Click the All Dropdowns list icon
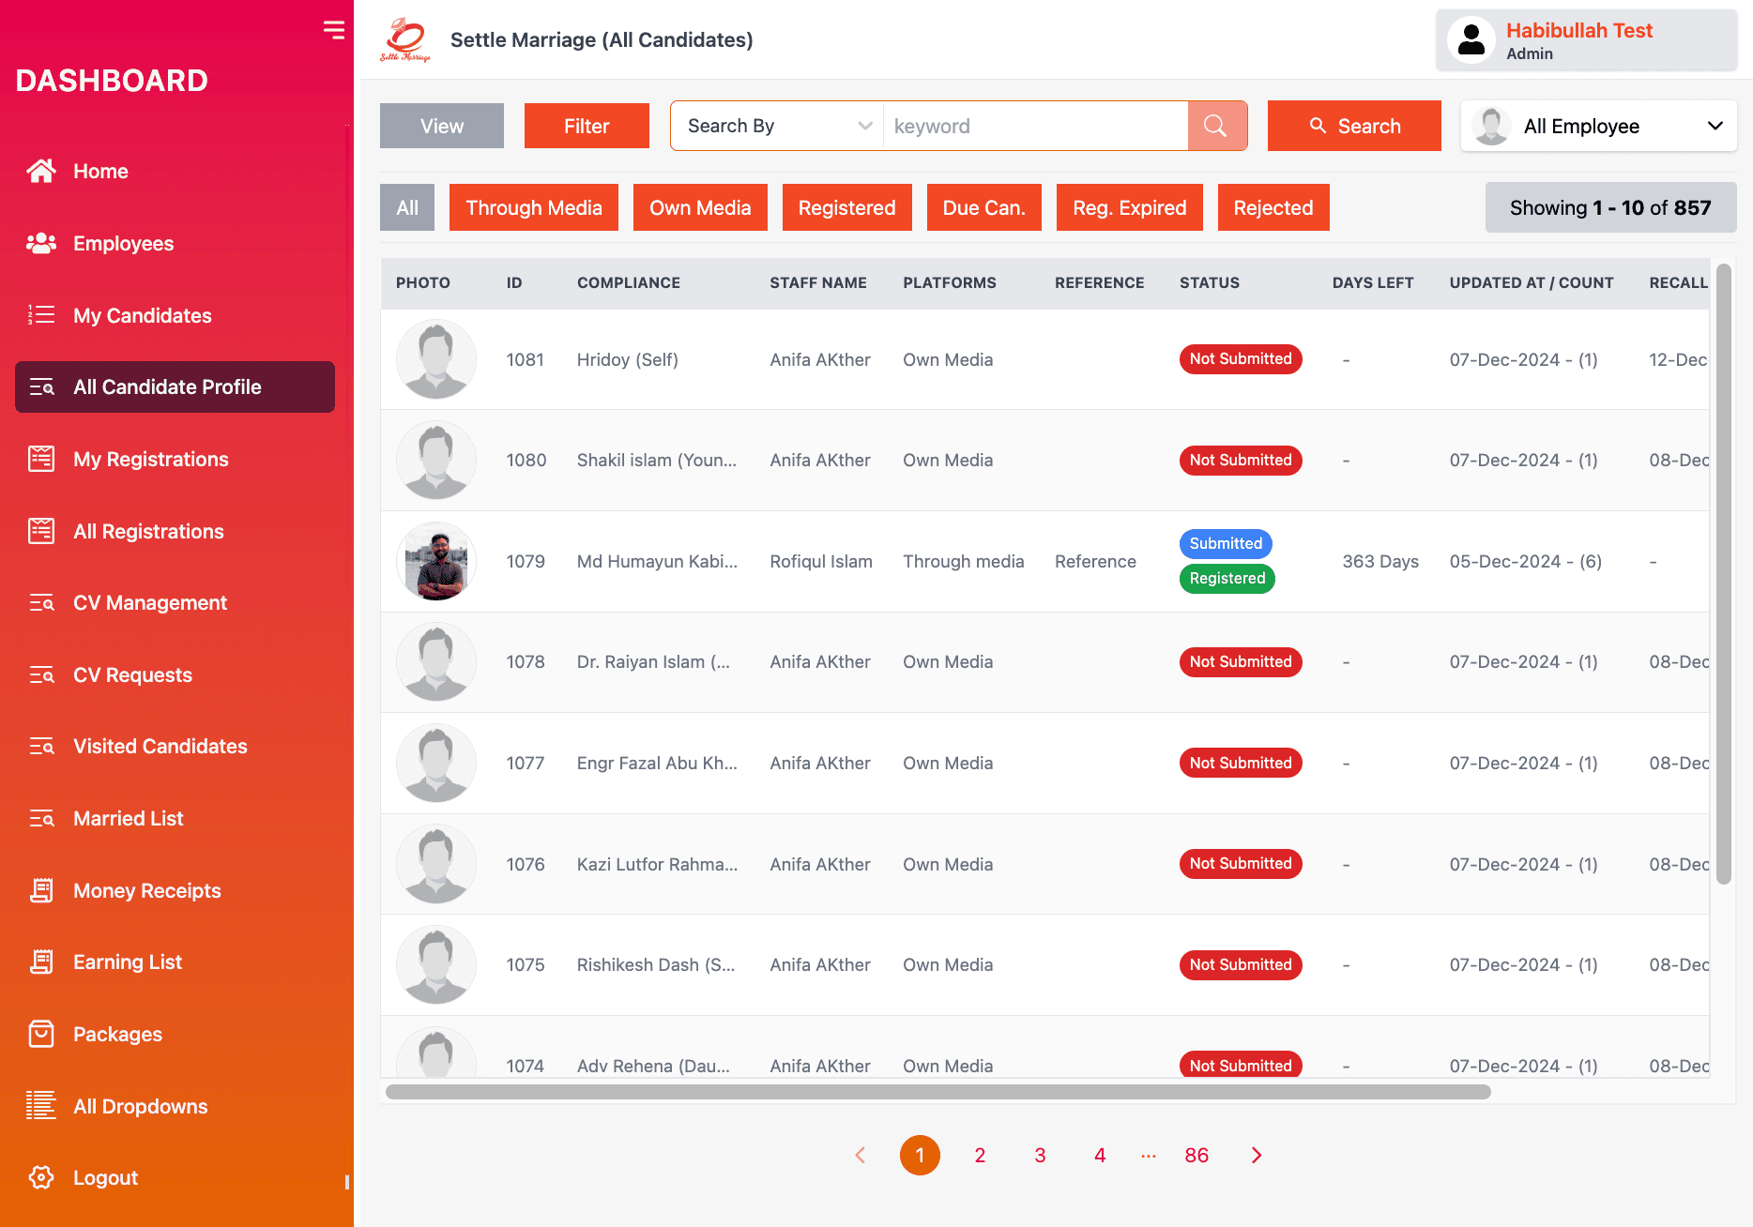The height and width of the screenshot is (1227, 1753). (41, 1106)
